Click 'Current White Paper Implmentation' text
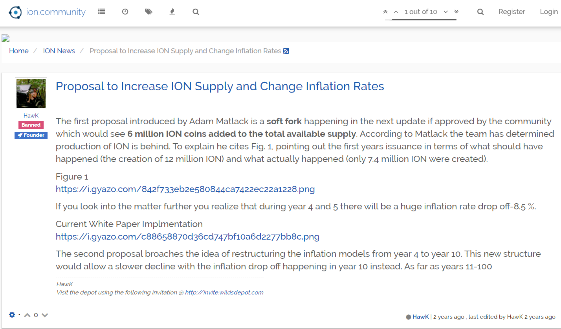 pyautogui.click(x=129, y=224)
